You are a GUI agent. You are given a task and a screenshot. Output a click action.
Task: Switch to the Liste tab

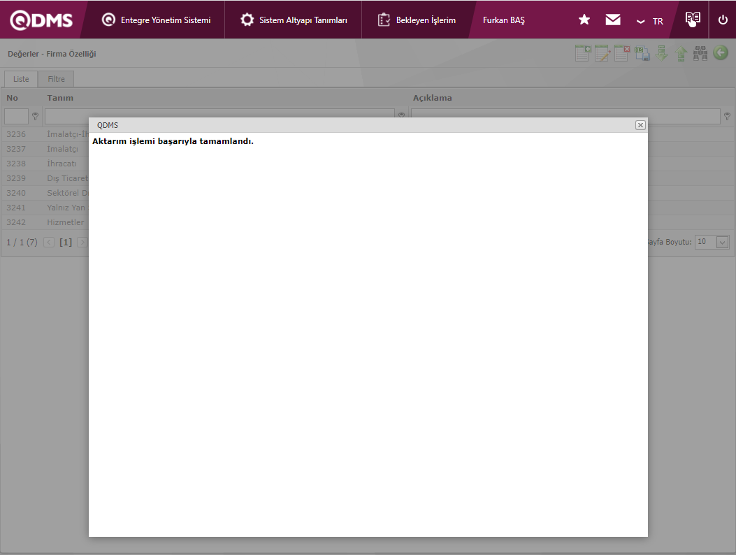click(21, 79)
